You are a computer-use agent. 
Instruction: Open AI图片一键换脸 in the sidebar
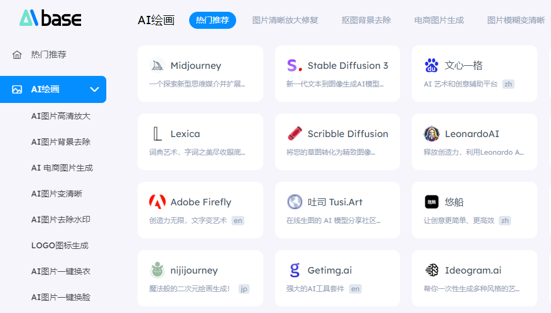[x=61, y=297]
